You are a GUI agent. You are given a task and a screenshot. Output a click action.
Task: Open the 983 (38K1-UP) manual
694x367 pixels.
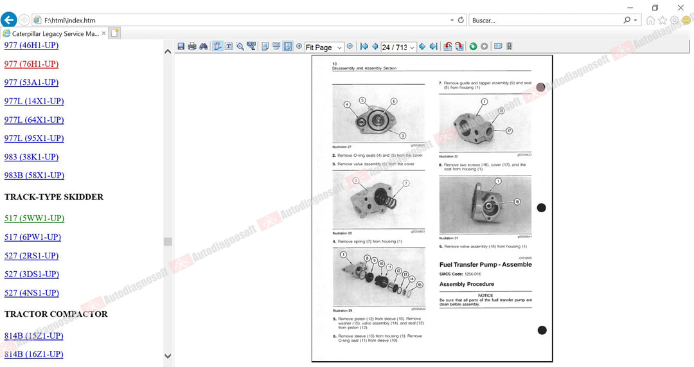coord(31,157)
